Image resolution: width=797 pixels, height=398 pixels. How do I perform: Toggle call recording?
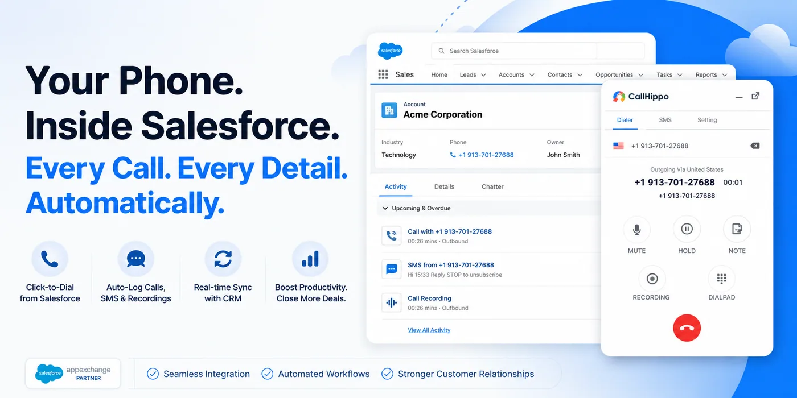click(x=652, y=279)
